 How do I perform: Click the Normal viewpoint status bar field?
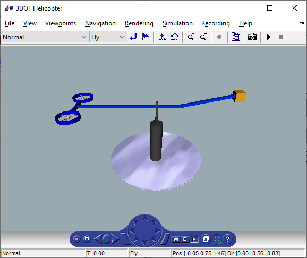pyautogui.click(x=44, y=253)
